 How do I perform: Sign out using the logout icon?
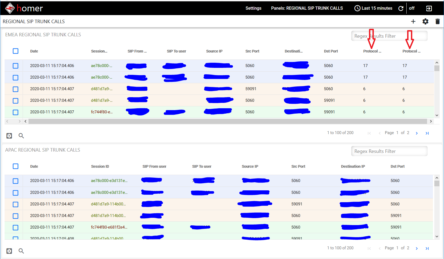click(x=429, y=8)
